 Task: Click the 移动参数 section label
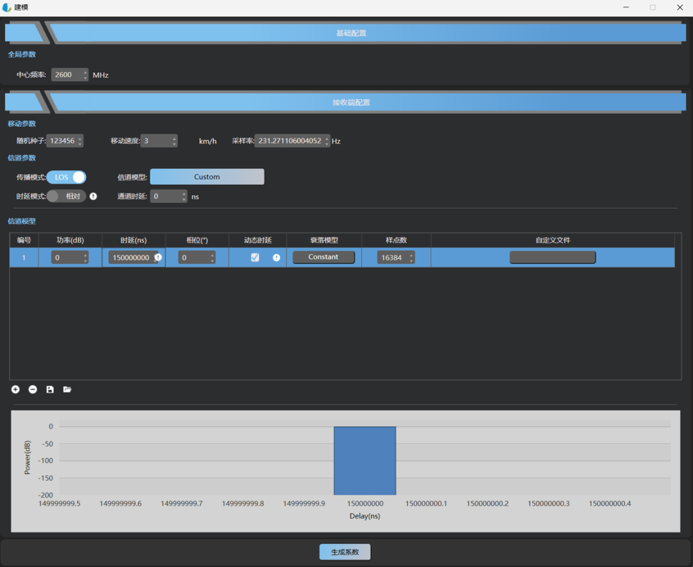click(x=22, y=124)
